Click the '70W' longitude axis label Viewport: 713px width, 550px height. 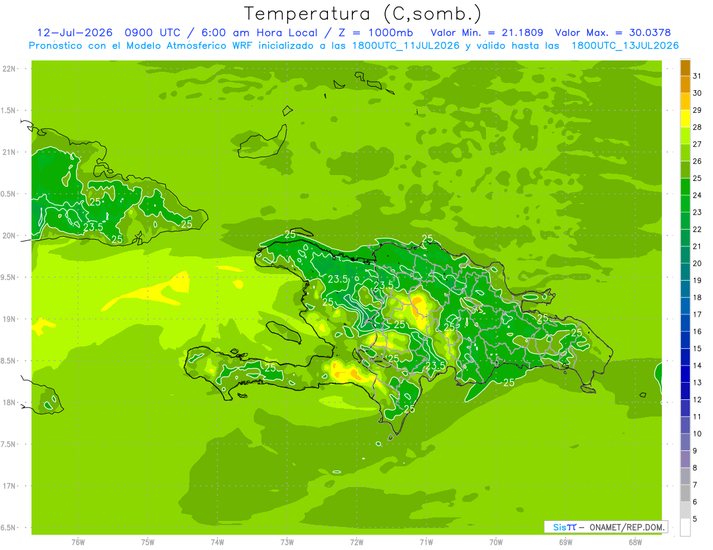[x=496, y=542]
